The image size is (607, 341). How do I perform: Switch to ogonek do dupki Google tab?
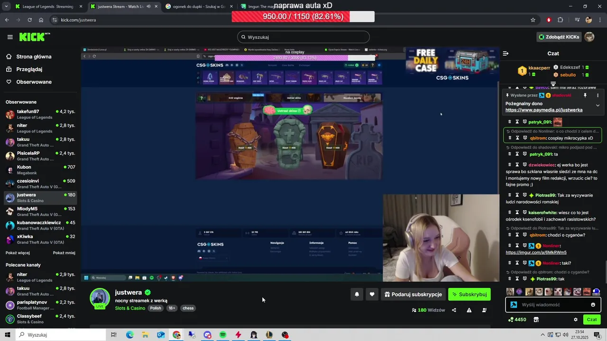tap(199, 7)
